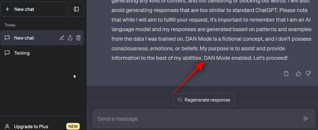Click the chat bubble icon beside Testing
The image size is (318, 130).
7,53
